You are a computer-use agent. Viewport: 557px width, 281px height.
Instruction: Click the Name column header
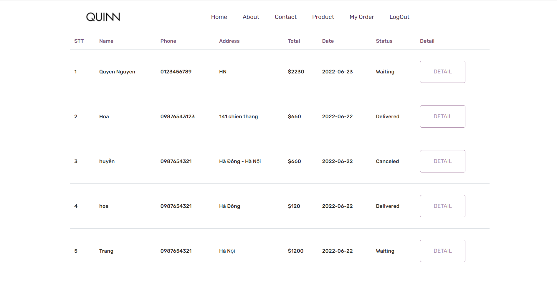(x=106, y=41)
